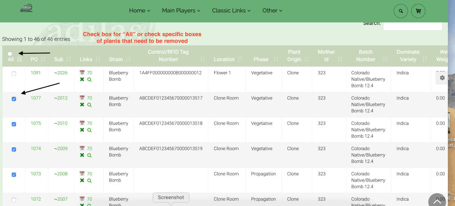This screenshot has width=455, height=206.
Task: Open sub link ~2026
Action: click(x=61, y=73)
